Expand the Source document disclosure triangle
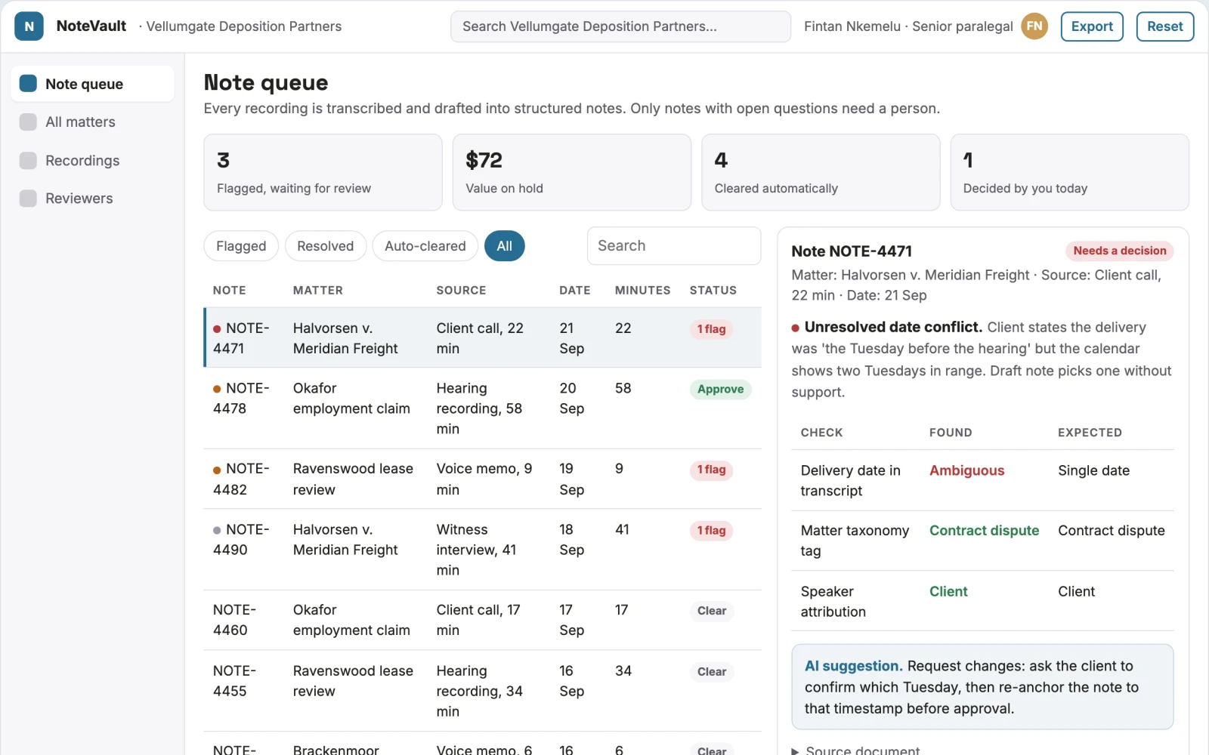This screenshot has height=755, width=1209. [x=795, y=750]
